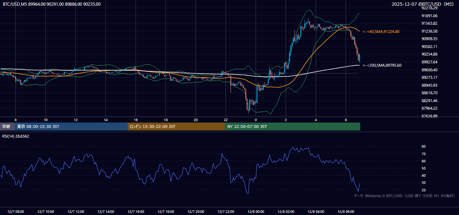Click price axis value 91236.58
Screen dimensions: 459x215
(430, 31)
